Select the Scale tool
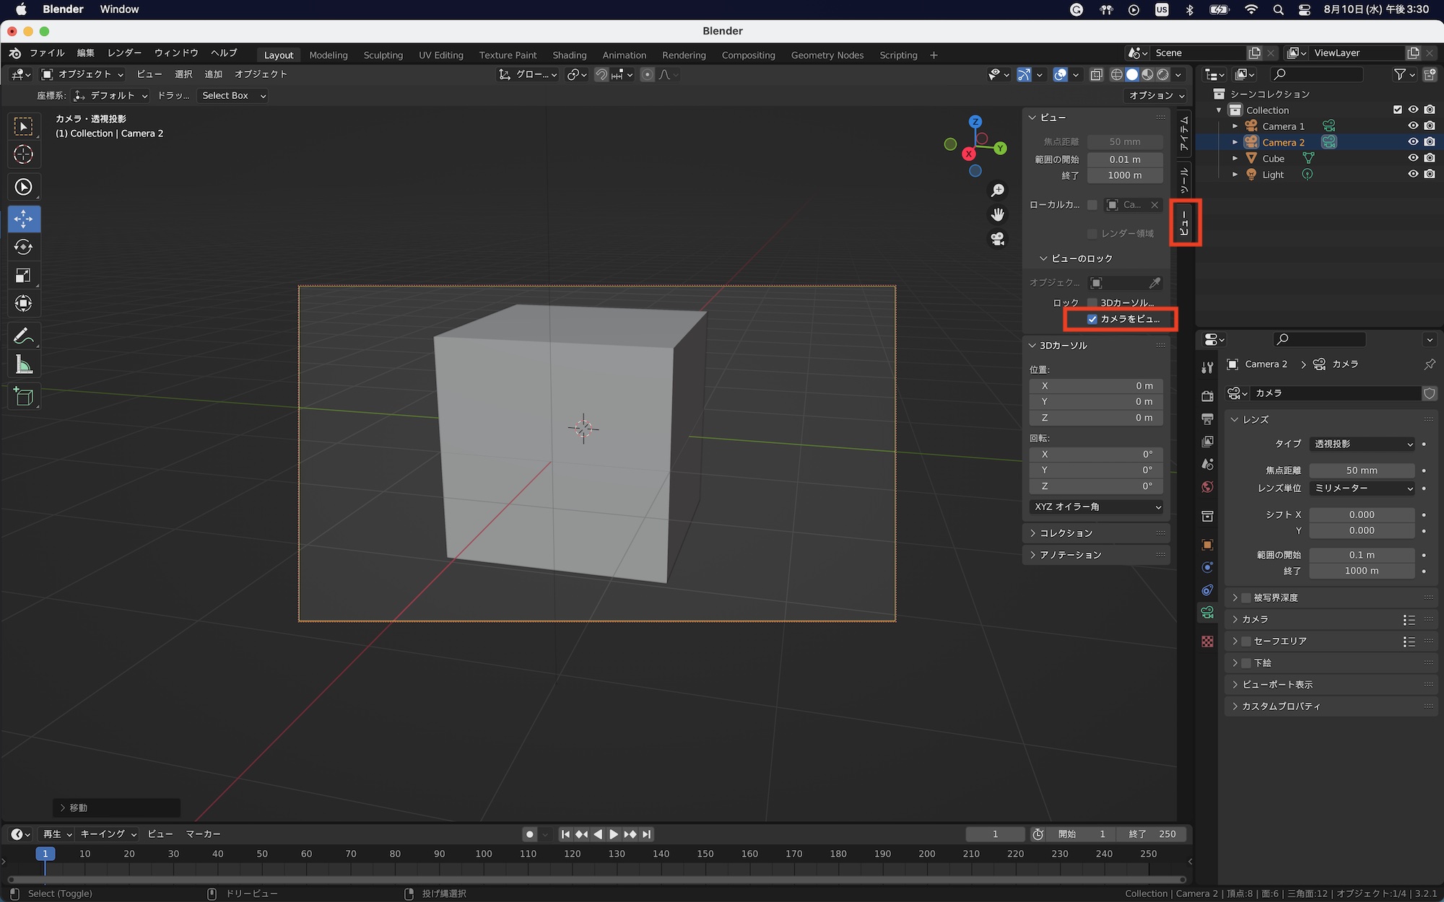Screen dimensions: 1444x902 coord(23,275)
